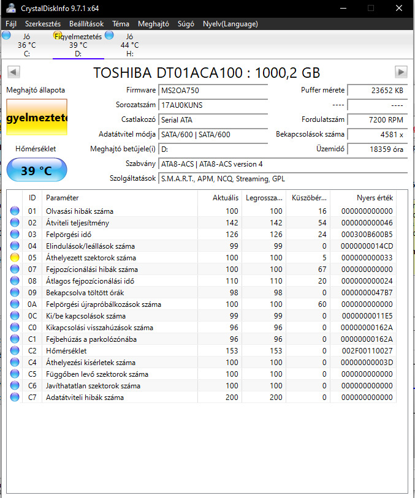Viewport: 415px width, 498px height.
Task: Open the Meghajtó menu
Action: click(x=153, y=24)
